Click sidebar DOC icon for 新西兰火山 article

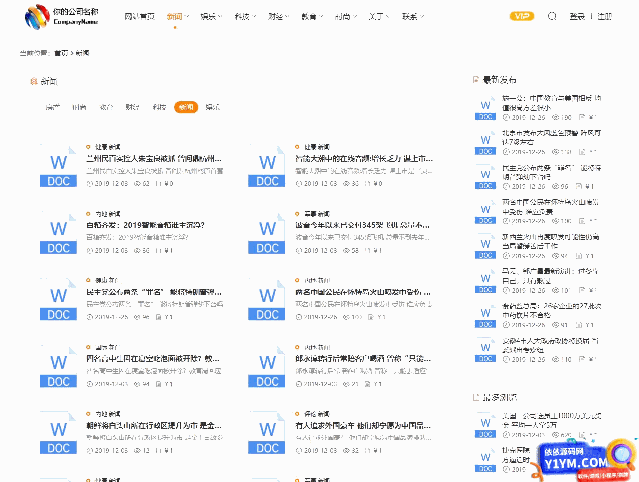pyautogui.click(x=485, y=246)
